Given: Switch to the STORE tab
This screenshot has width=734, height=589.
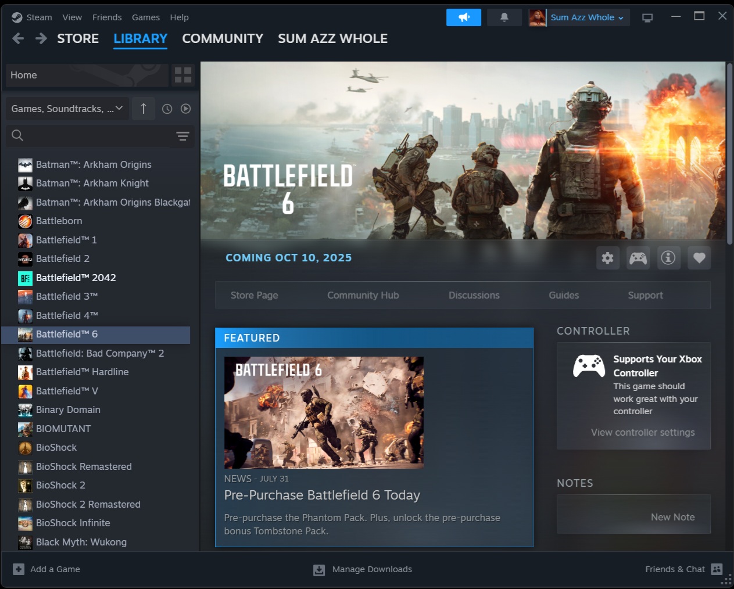Looking at the screenshot, I should coord(78,38).
